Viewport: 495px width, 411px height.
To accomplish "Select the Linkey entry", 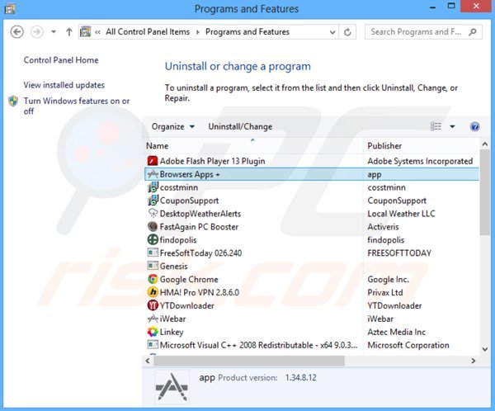I will click(172, 332).
